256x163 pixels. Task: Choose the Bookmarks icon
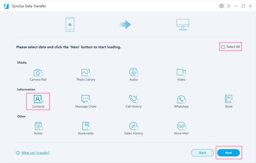(x=86, y=126)
